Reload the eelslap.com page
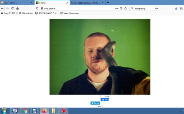The height and width of the screenshot is (114, 184). [13, 9]
